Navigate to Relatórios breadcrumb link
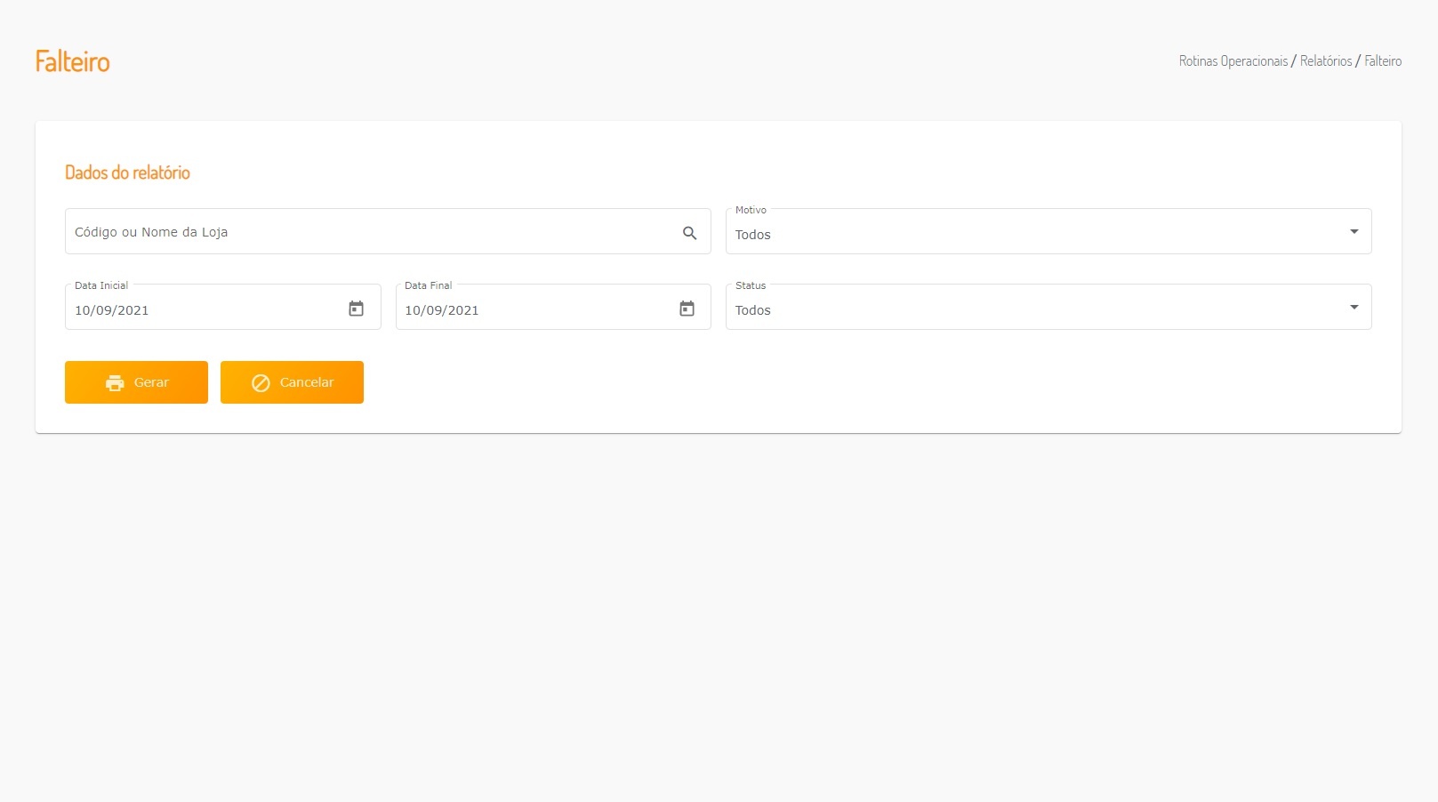This screenshot has width=1438, height=802. pyautogui.click(x=1325, y=61)
